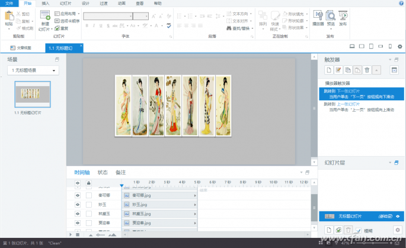Select the 跳转到 上一张幻灯片 trigger

362,107
